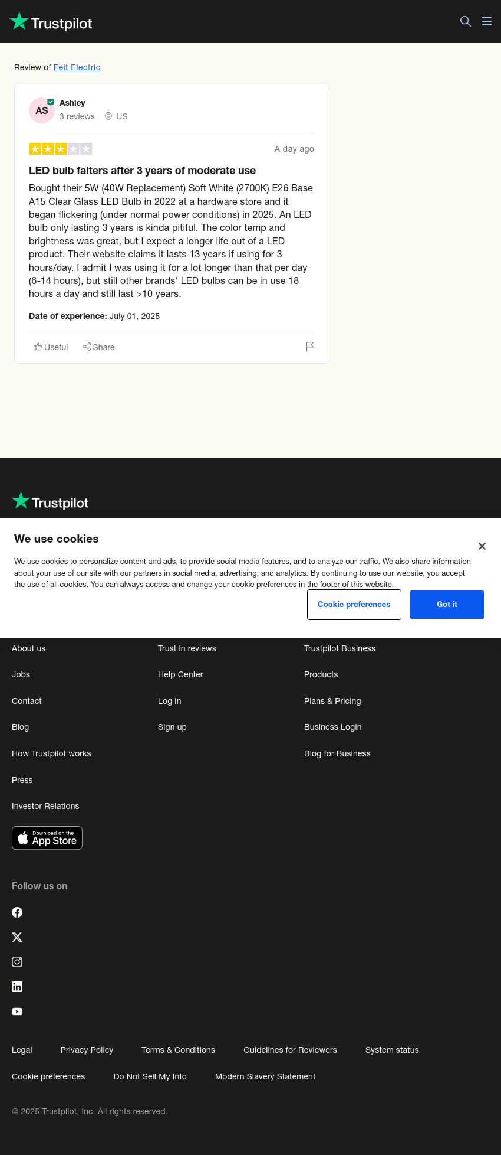501x1155 pixels.
Task: Click Download on the App Store badge
Action: tap(47, 838)
